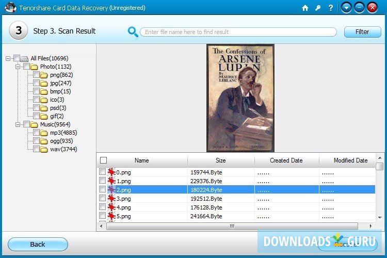This screenshot has width=387, height=258.
Task: Toggle the select-all checkbox in list header
Action: point(103,160)
